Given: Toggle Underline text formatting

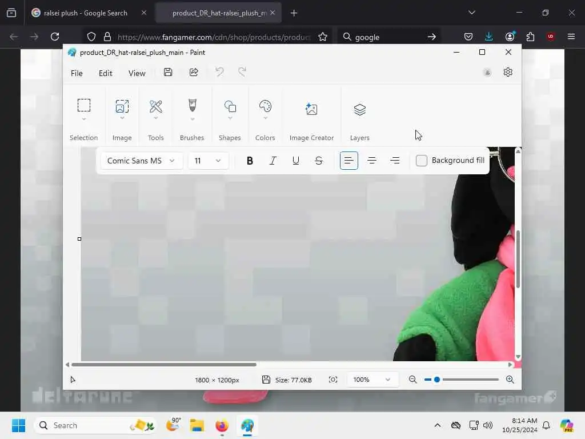Looking at the screenshot, I should pyautogui.click(x=296, y=161).
